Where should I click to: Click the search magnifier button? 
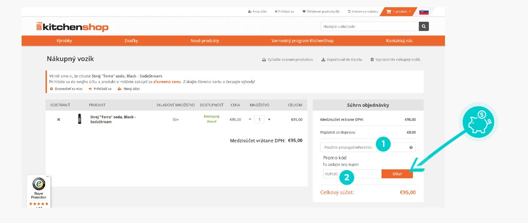click(x=424, y=26)
